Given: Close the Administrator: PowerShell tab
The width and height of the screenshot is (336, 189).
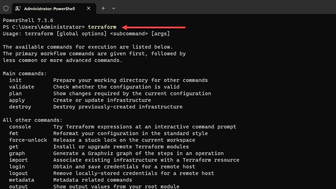Looking at the screenshot, I should tap(89, 8).
